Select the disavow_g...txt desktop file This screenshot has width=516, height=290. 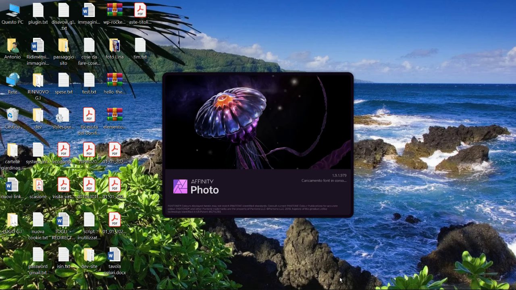tap(64, 17)
